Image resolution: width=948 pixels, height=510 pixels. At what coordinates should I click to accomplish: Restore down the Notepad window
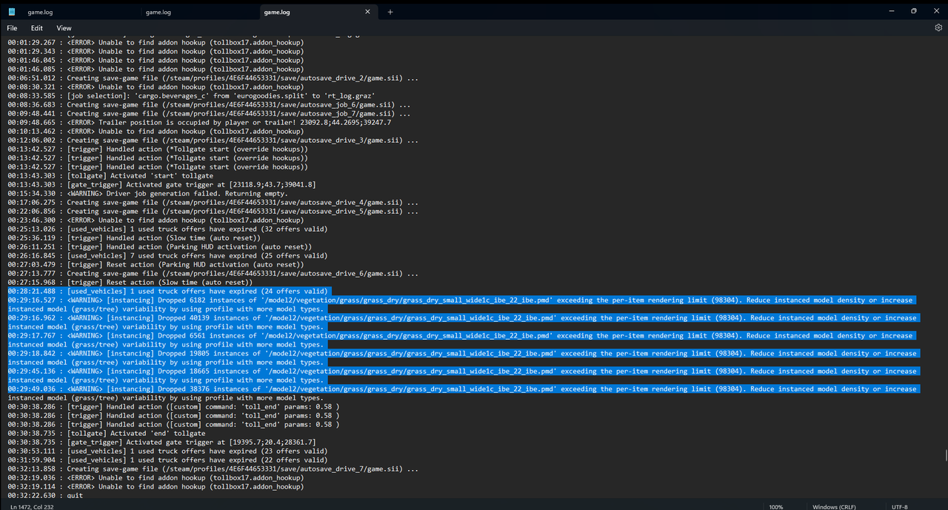click(913, 11)
